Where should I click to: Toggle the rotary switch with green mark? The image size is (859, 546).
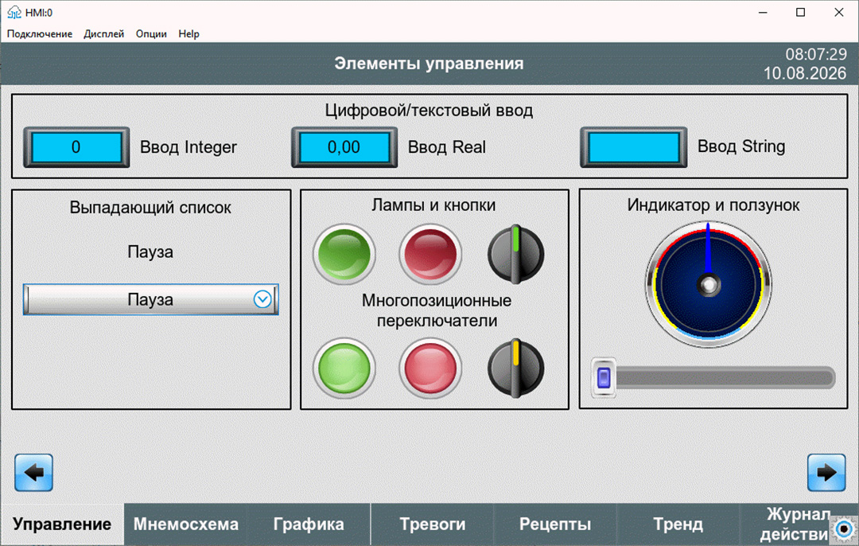[515, 254]
